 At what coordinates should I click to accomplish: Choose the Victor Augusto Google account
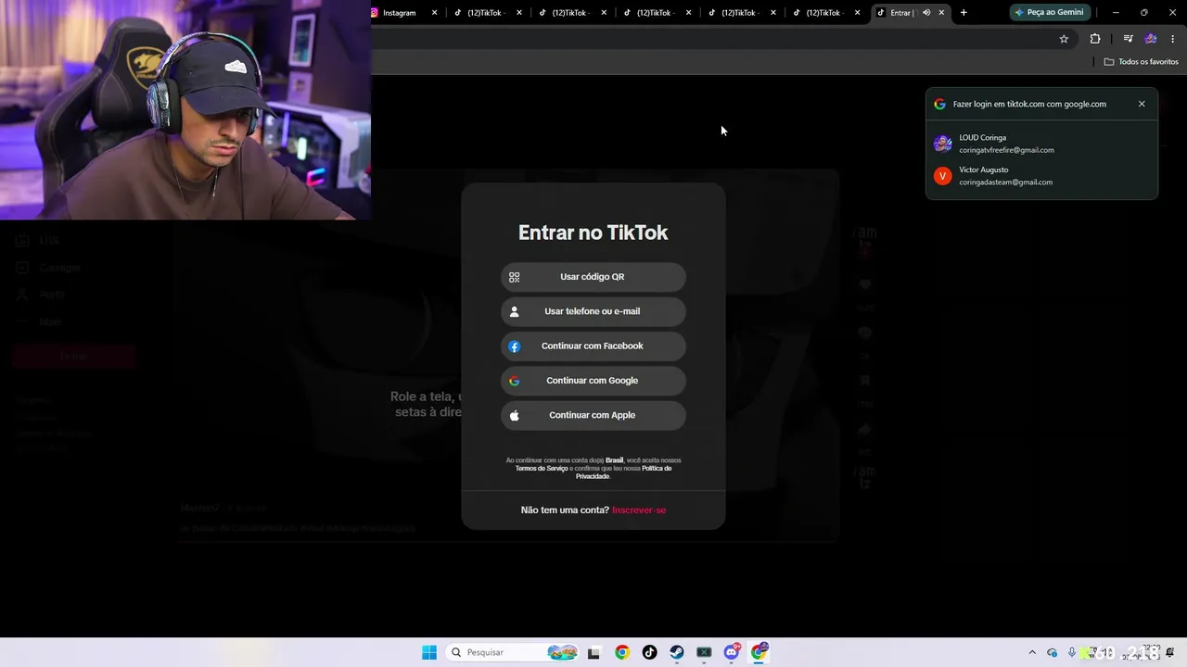click(1041, 176)
